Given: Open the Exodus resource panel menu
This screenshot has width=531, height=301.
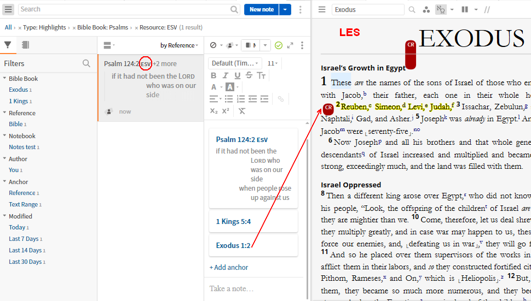Looking at the screenshot, I should (x=322, y=9).
